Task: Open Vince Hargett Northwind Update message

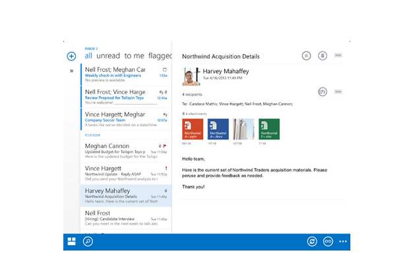Action: click(x=126, y=173)
